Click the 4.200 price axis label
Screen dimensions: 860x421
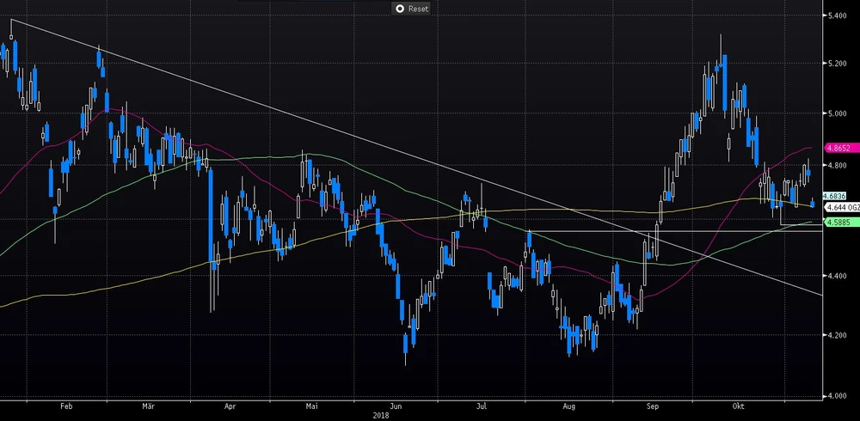coord(837,336)
